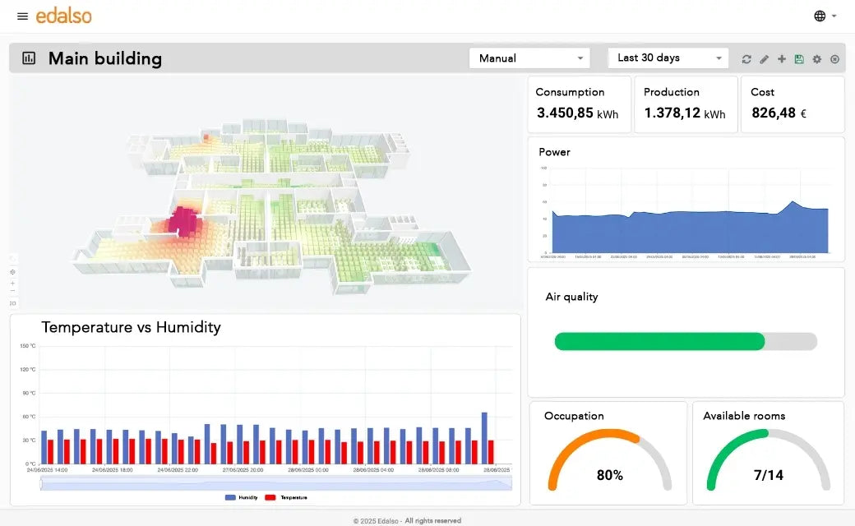The height and width of the screenshot is (526, 855).
Task: Toggle the Temperature series in the chart legend
Action: click(293, 496)
